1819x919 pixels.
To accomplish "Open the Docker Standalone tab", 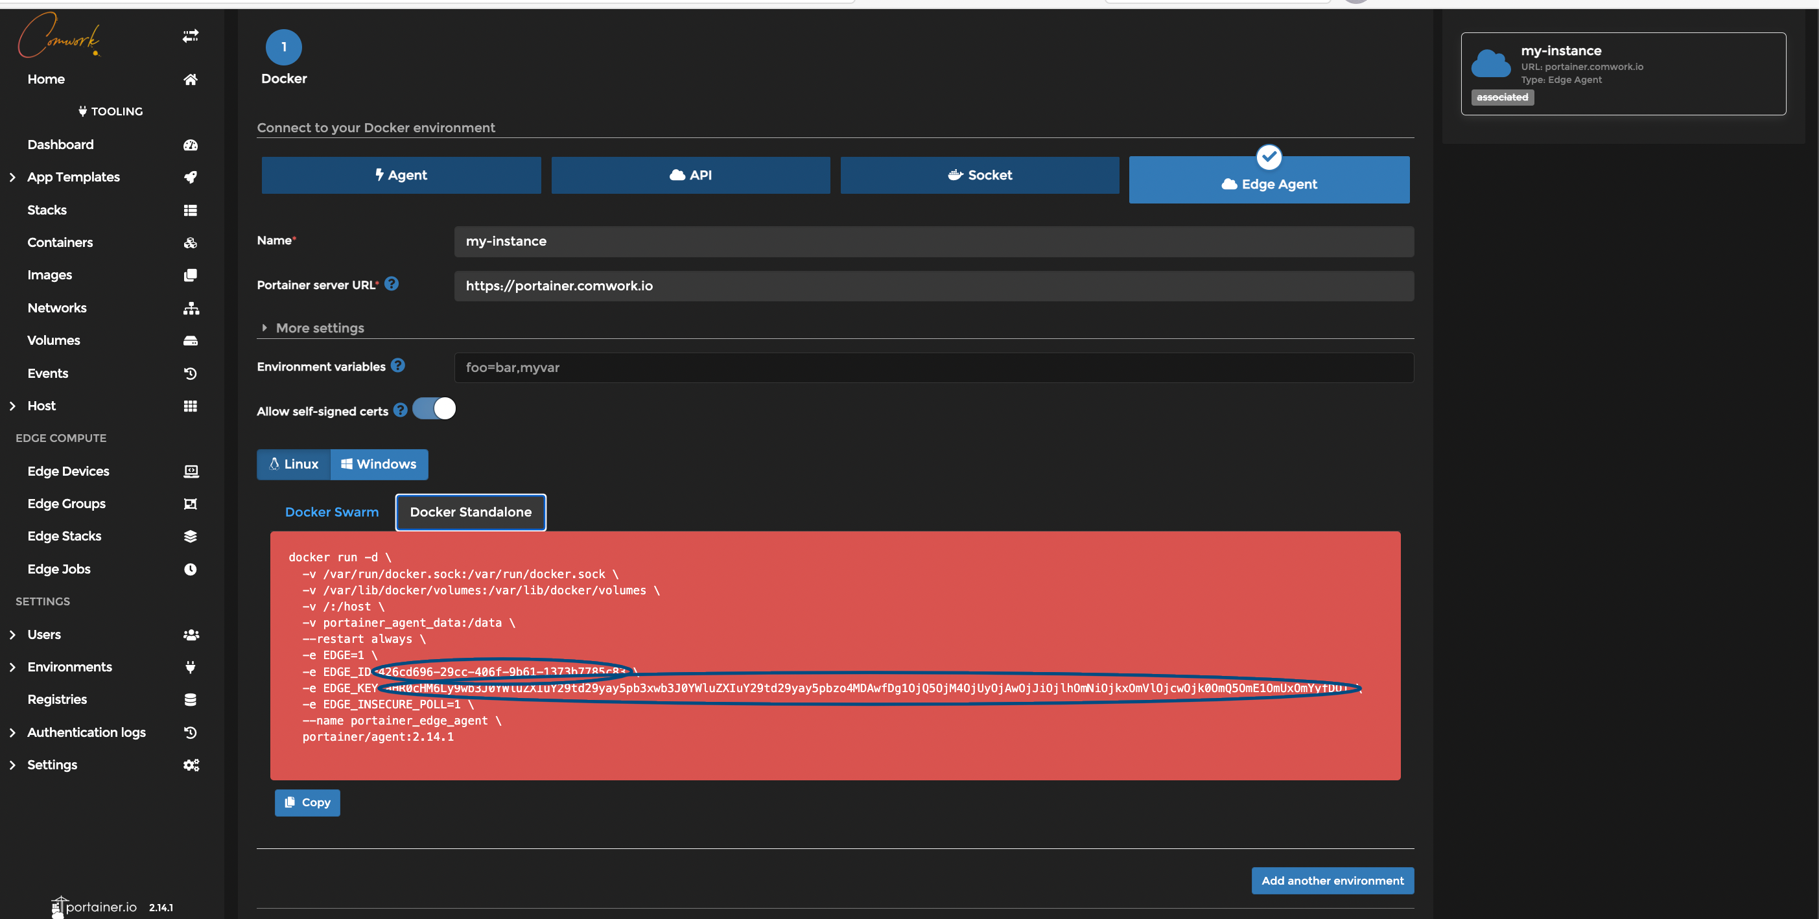I will click(471, 513).
